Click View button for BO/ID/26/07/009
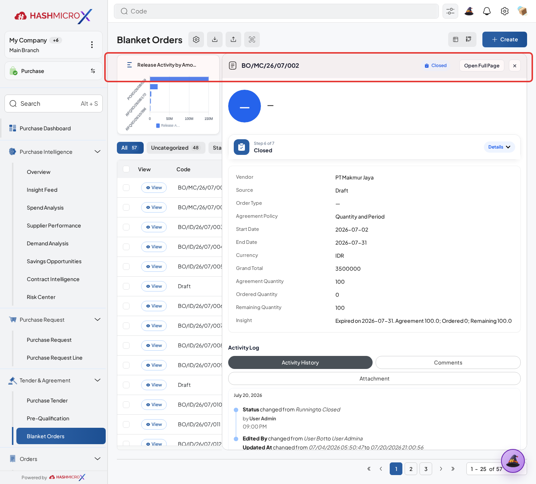Image resolution: width=536 pixels, height=484 pixels. point(154,365)
